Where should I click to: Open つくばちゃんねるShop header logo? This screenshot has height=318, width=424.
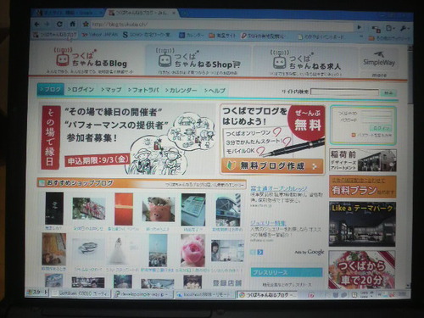coord(198,61)
